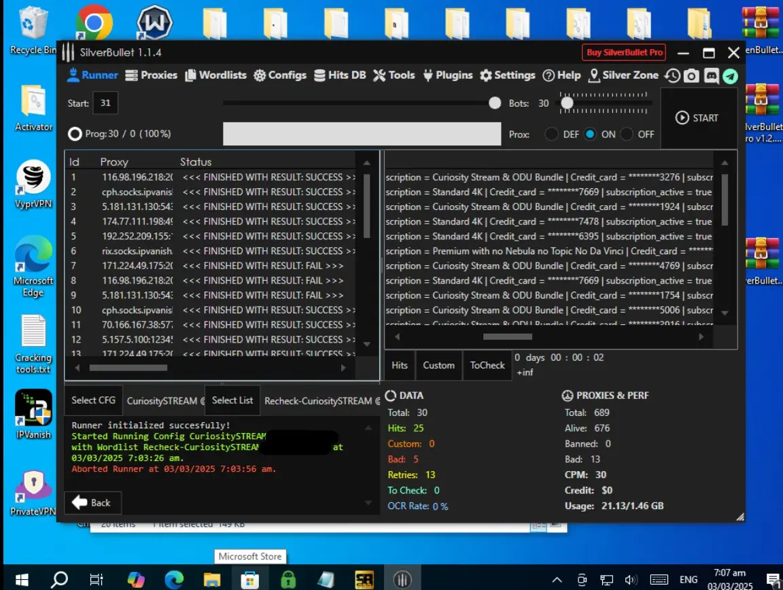Click the Bots count slider thumb
The image size is (783, 590).
[x=567, y=103]
